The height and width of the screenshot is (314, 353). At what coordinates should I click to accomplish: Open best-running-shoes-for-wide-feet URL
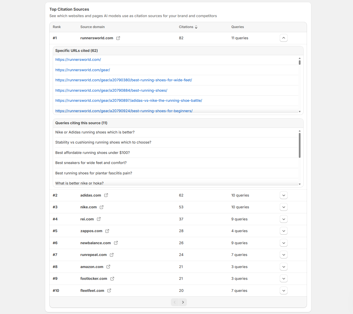tap(123, 80)
